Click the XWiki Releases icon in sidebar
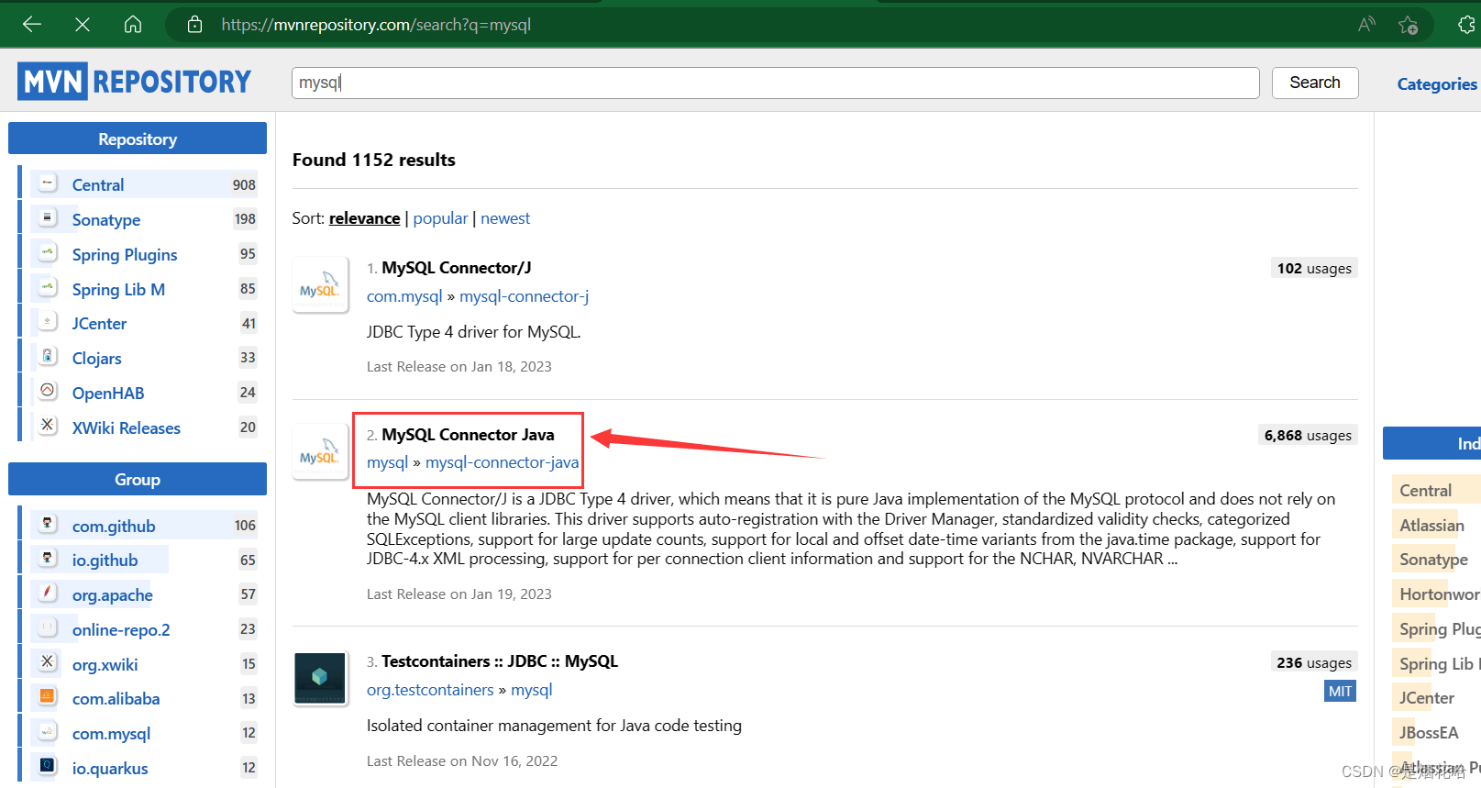 pyautogui.click(x=48, y=427)
